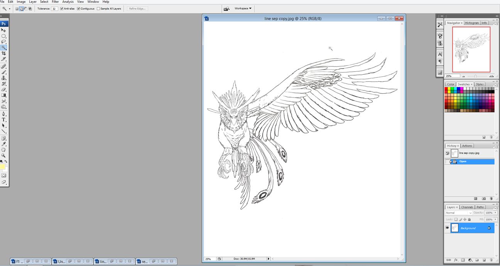
Task: Click the layer style fx icon
Action: click(456, 260)
